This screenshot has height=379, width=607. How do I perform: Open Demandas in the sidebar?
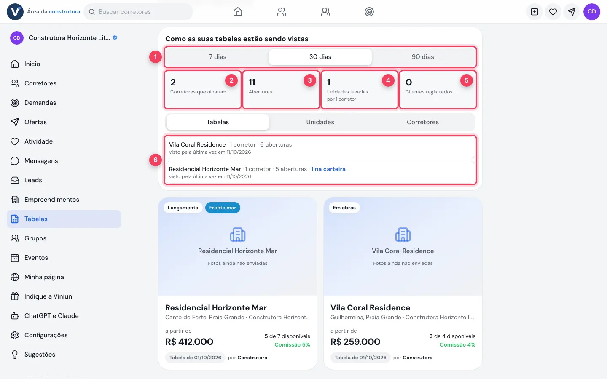[64, 103]
